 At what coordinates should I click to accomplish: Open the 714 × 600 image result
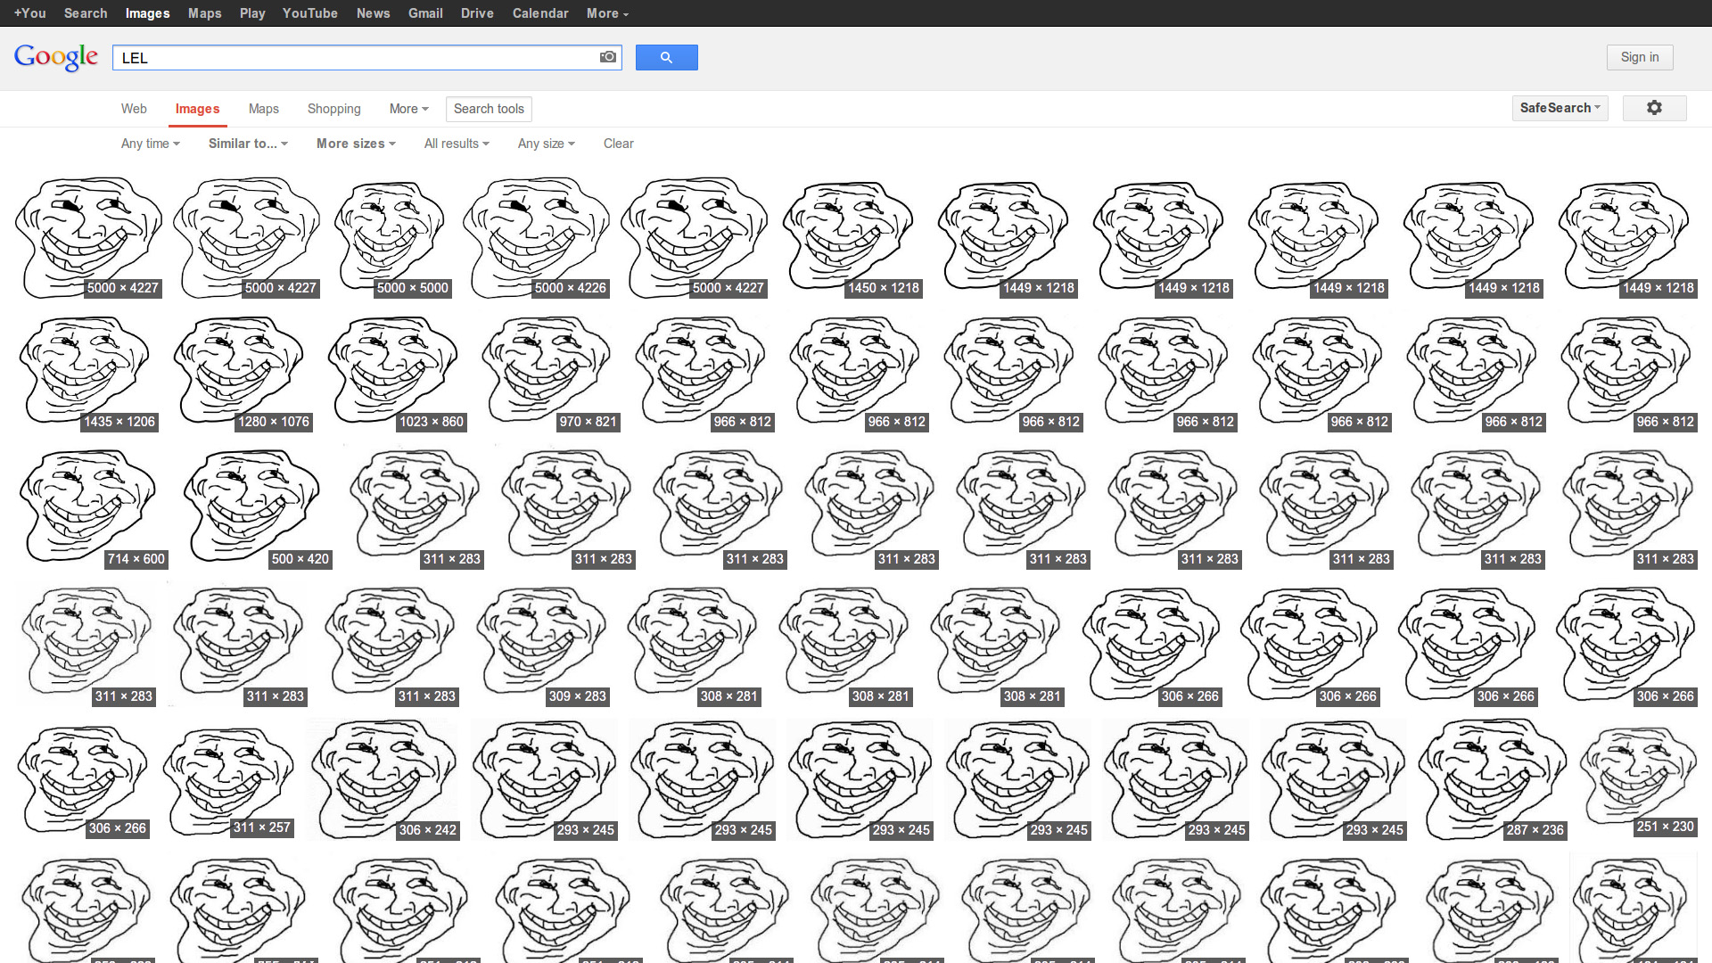pyautogui.click(x=92, y=508)
